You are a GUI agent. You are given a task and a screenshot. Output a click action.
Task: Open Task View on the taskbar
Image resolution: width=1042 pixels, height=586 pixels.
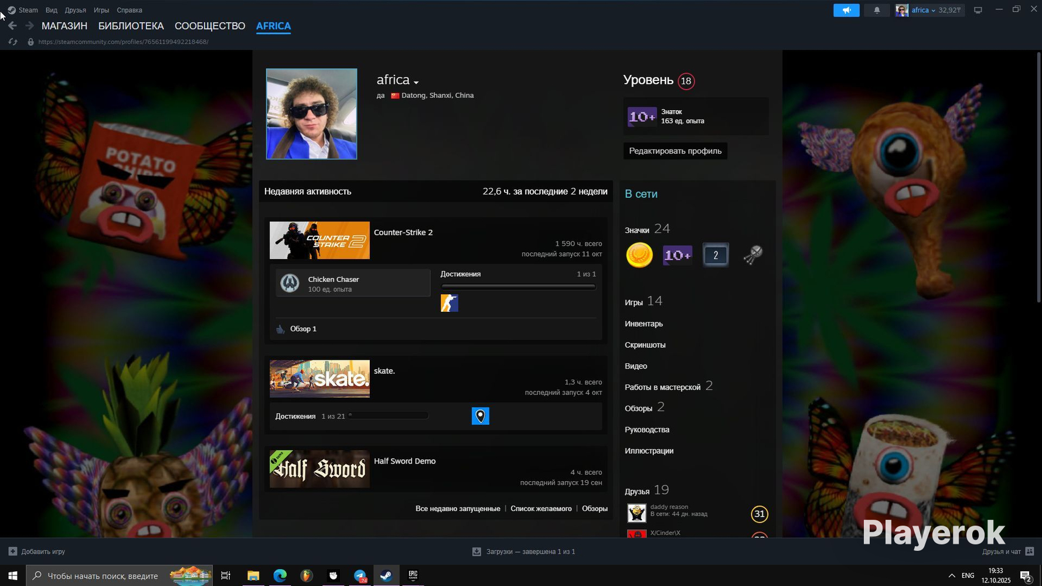[226, 575]
